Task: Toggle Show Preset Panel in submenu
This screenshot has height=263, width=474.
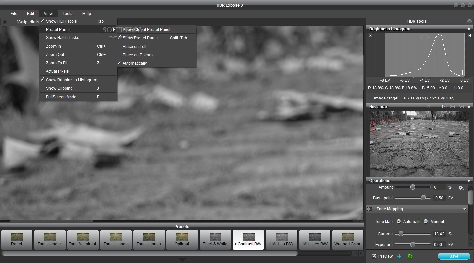Action: click(156, 38)
